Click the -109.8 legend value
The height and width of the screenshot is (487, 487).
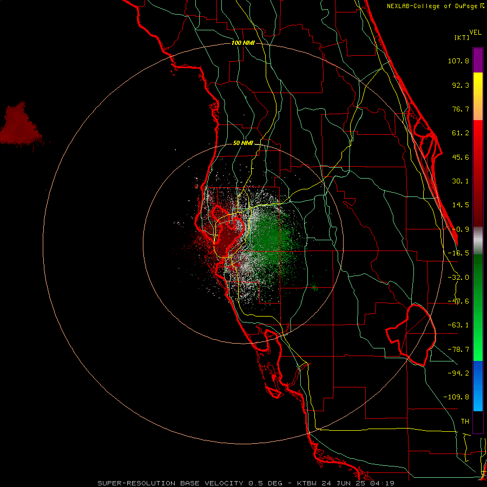click(x=456, y=397)
